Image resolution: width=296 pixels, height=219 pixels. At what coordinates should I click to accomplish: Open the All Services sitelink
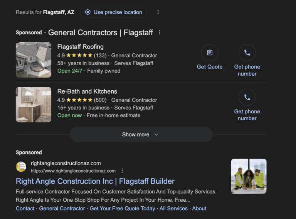pyautogui.click(x=173, y=208)
